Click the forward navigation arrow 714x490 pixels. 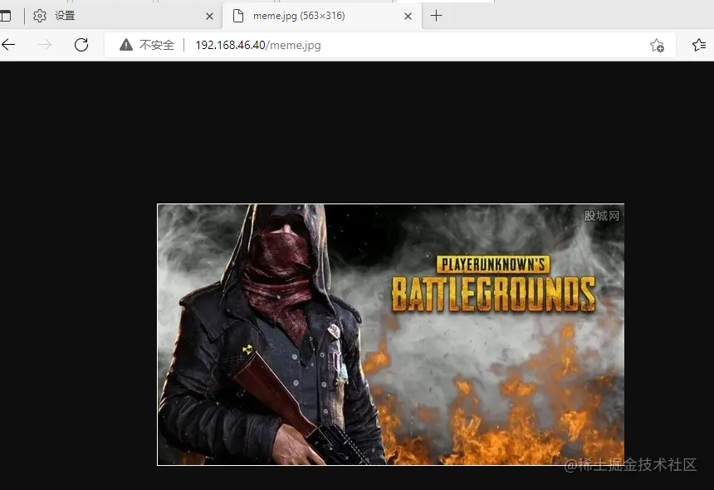click(45, 45)
